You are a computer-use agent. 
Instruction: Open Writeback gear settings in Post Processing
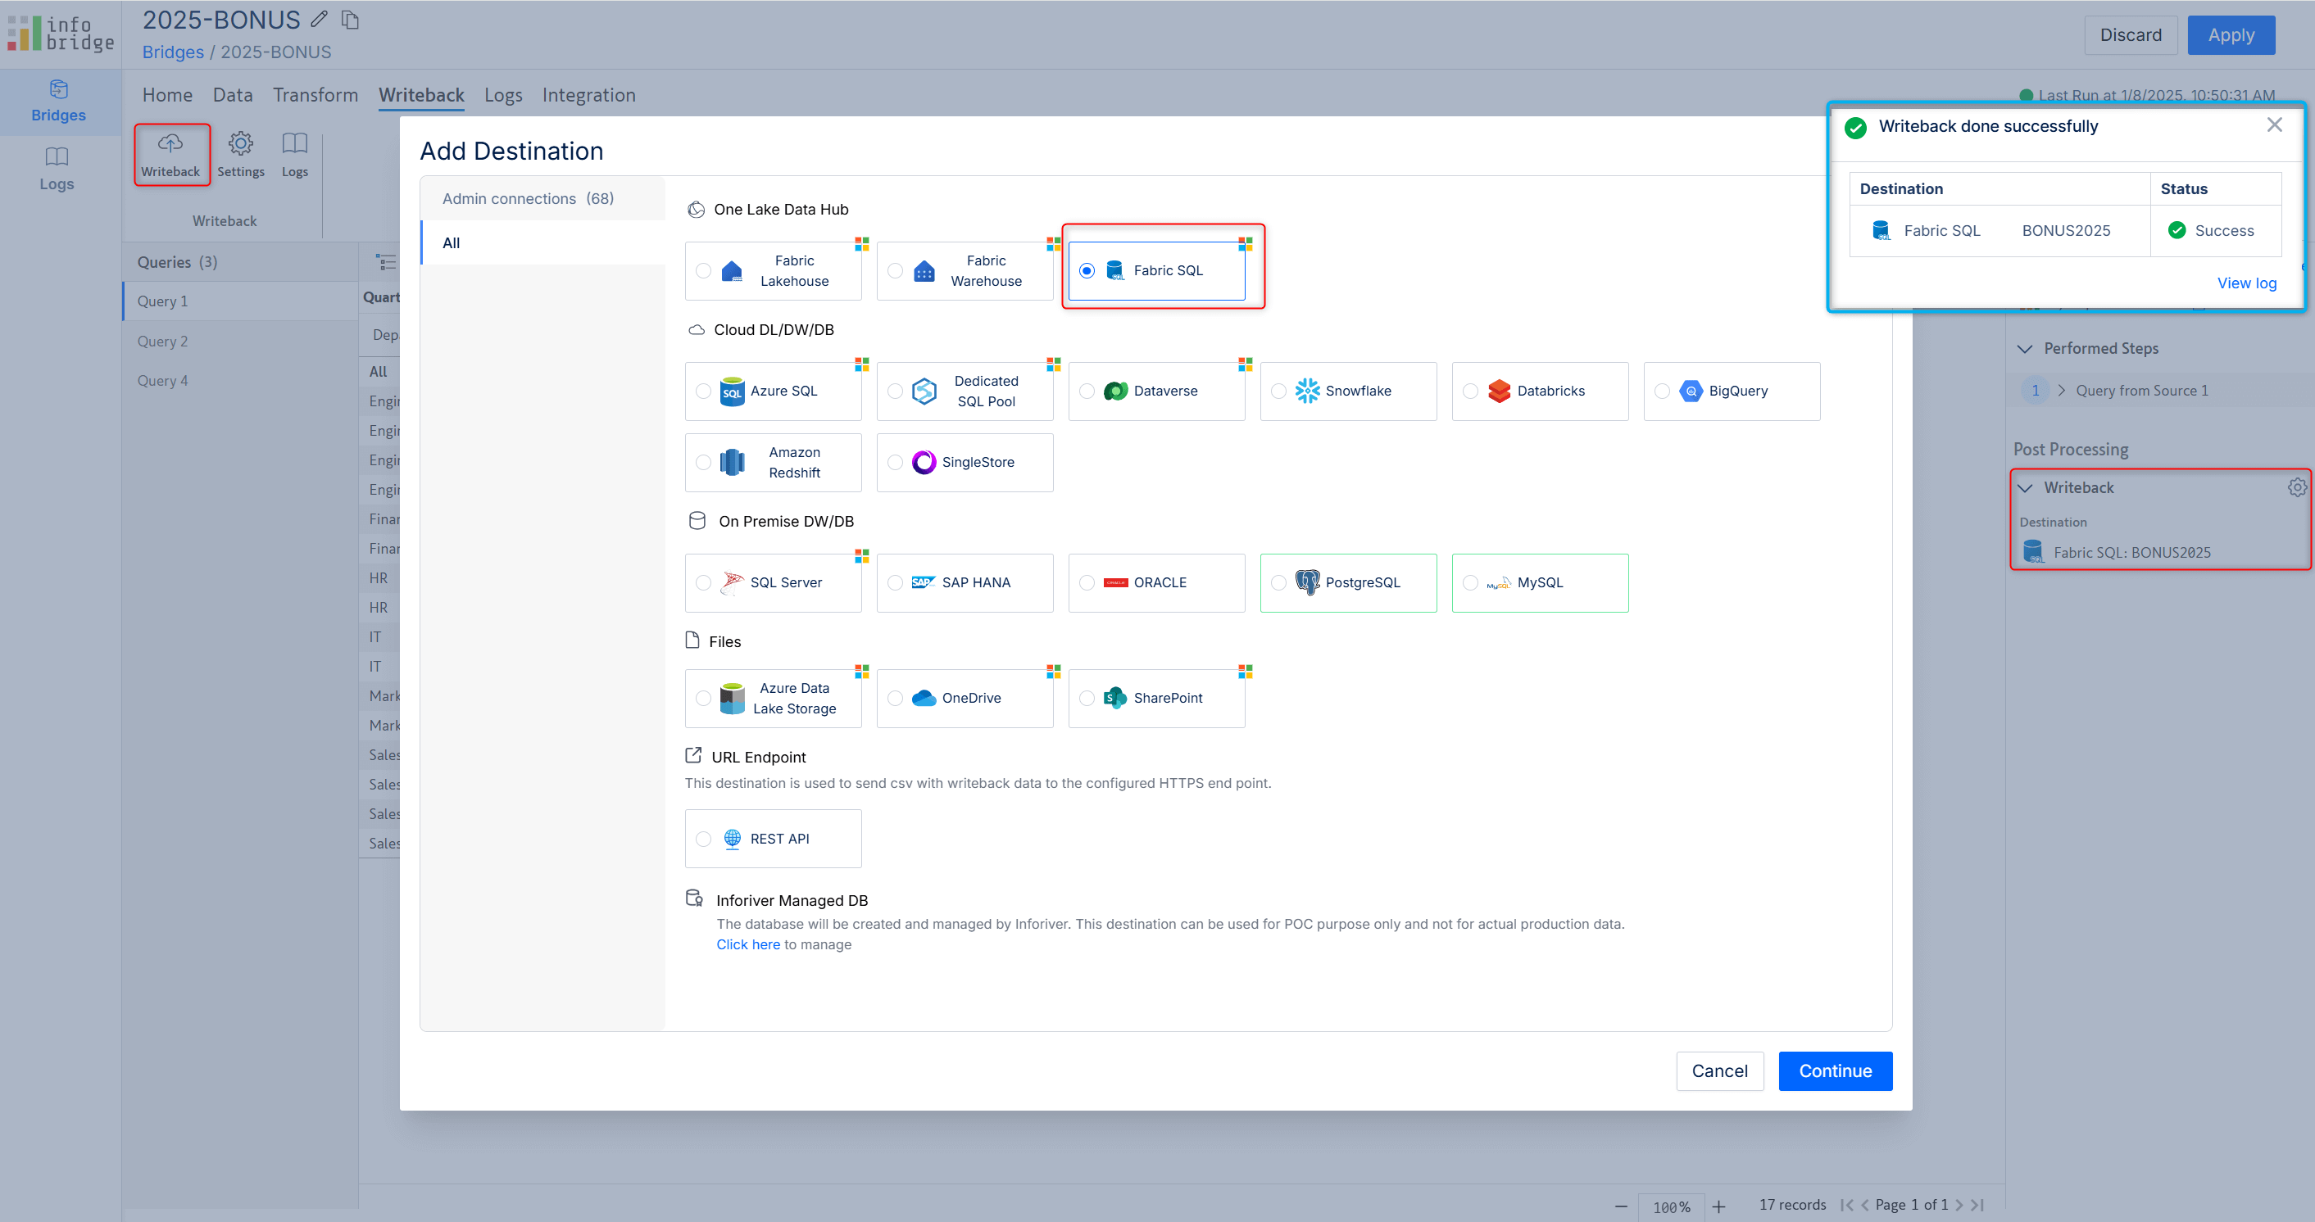2297,488
